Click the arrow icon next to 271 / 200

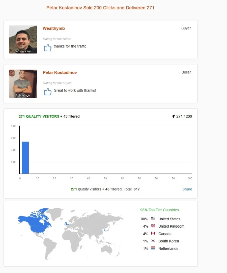(x=173, y=116)
